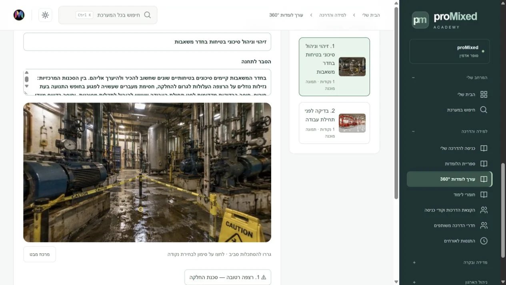Click the clock icon beside התנסות לאורחים
Image resolution: width=506 pixels, height=285 pixels.
click(x=484, y=241)
